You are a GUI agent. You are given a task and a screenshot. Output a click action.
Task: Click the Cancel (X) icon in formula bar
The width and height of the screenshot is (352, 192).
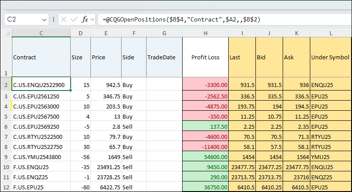[64, 20]
